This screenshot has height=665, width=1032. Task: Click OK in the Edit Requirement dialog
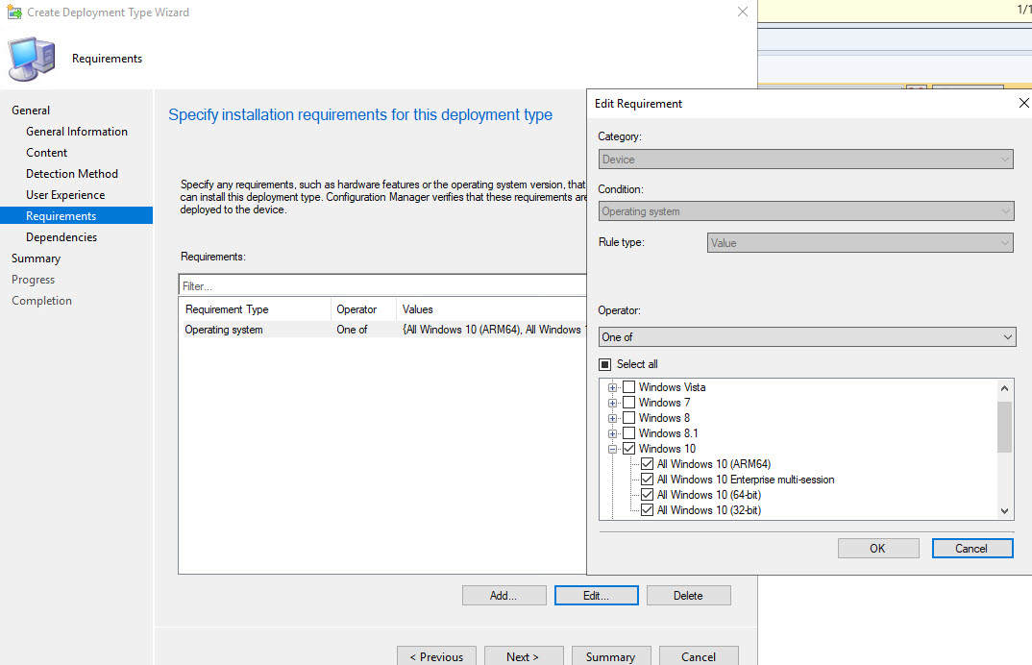877,548
